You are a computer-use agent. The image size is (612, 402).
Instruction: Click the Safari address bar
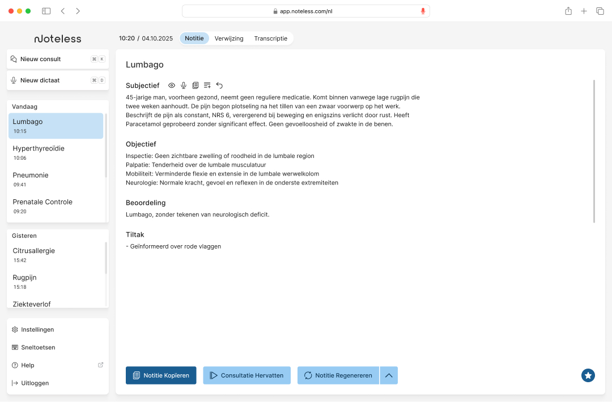click(x=305, y=11)
